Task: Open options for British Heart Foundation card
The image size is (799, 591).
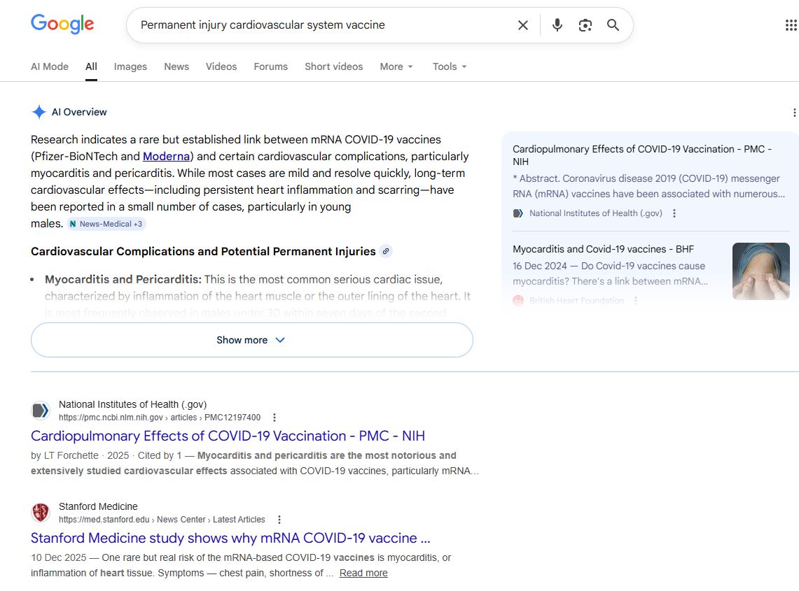Action: click(635, 300)
